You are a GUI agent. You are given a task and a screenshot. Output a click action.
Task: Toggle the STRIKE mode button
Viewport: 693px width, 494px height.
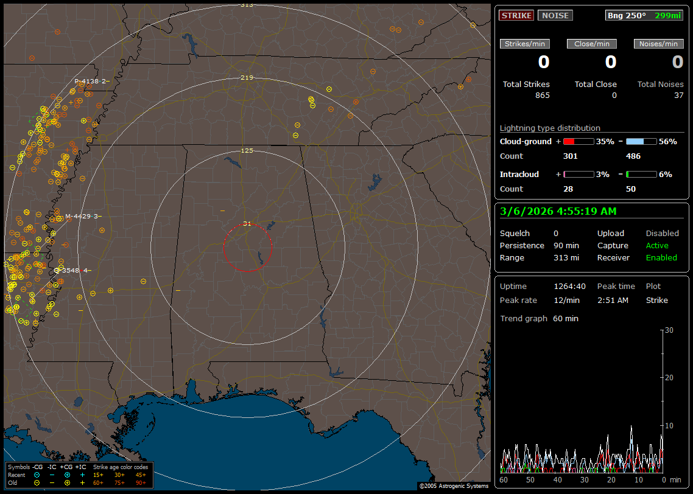(516, 15)
